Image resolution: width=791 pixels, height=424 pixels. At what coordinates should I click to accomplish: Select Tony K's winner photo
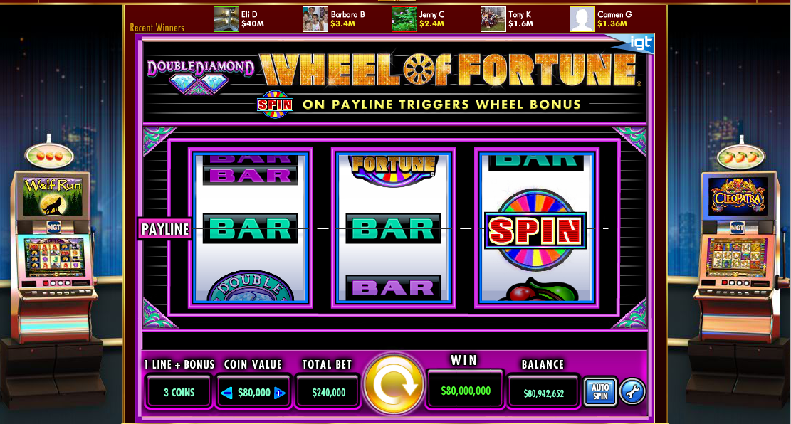(x=493, y=19)
